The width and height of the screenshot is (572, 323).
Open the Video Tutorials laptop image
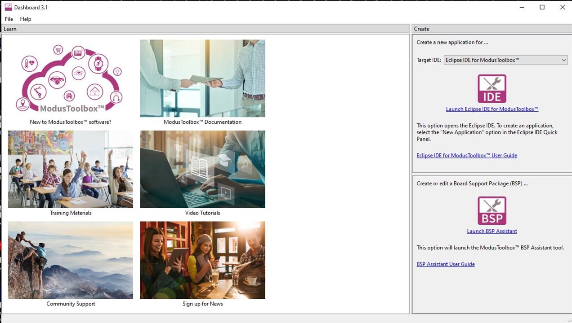point(203,170)
